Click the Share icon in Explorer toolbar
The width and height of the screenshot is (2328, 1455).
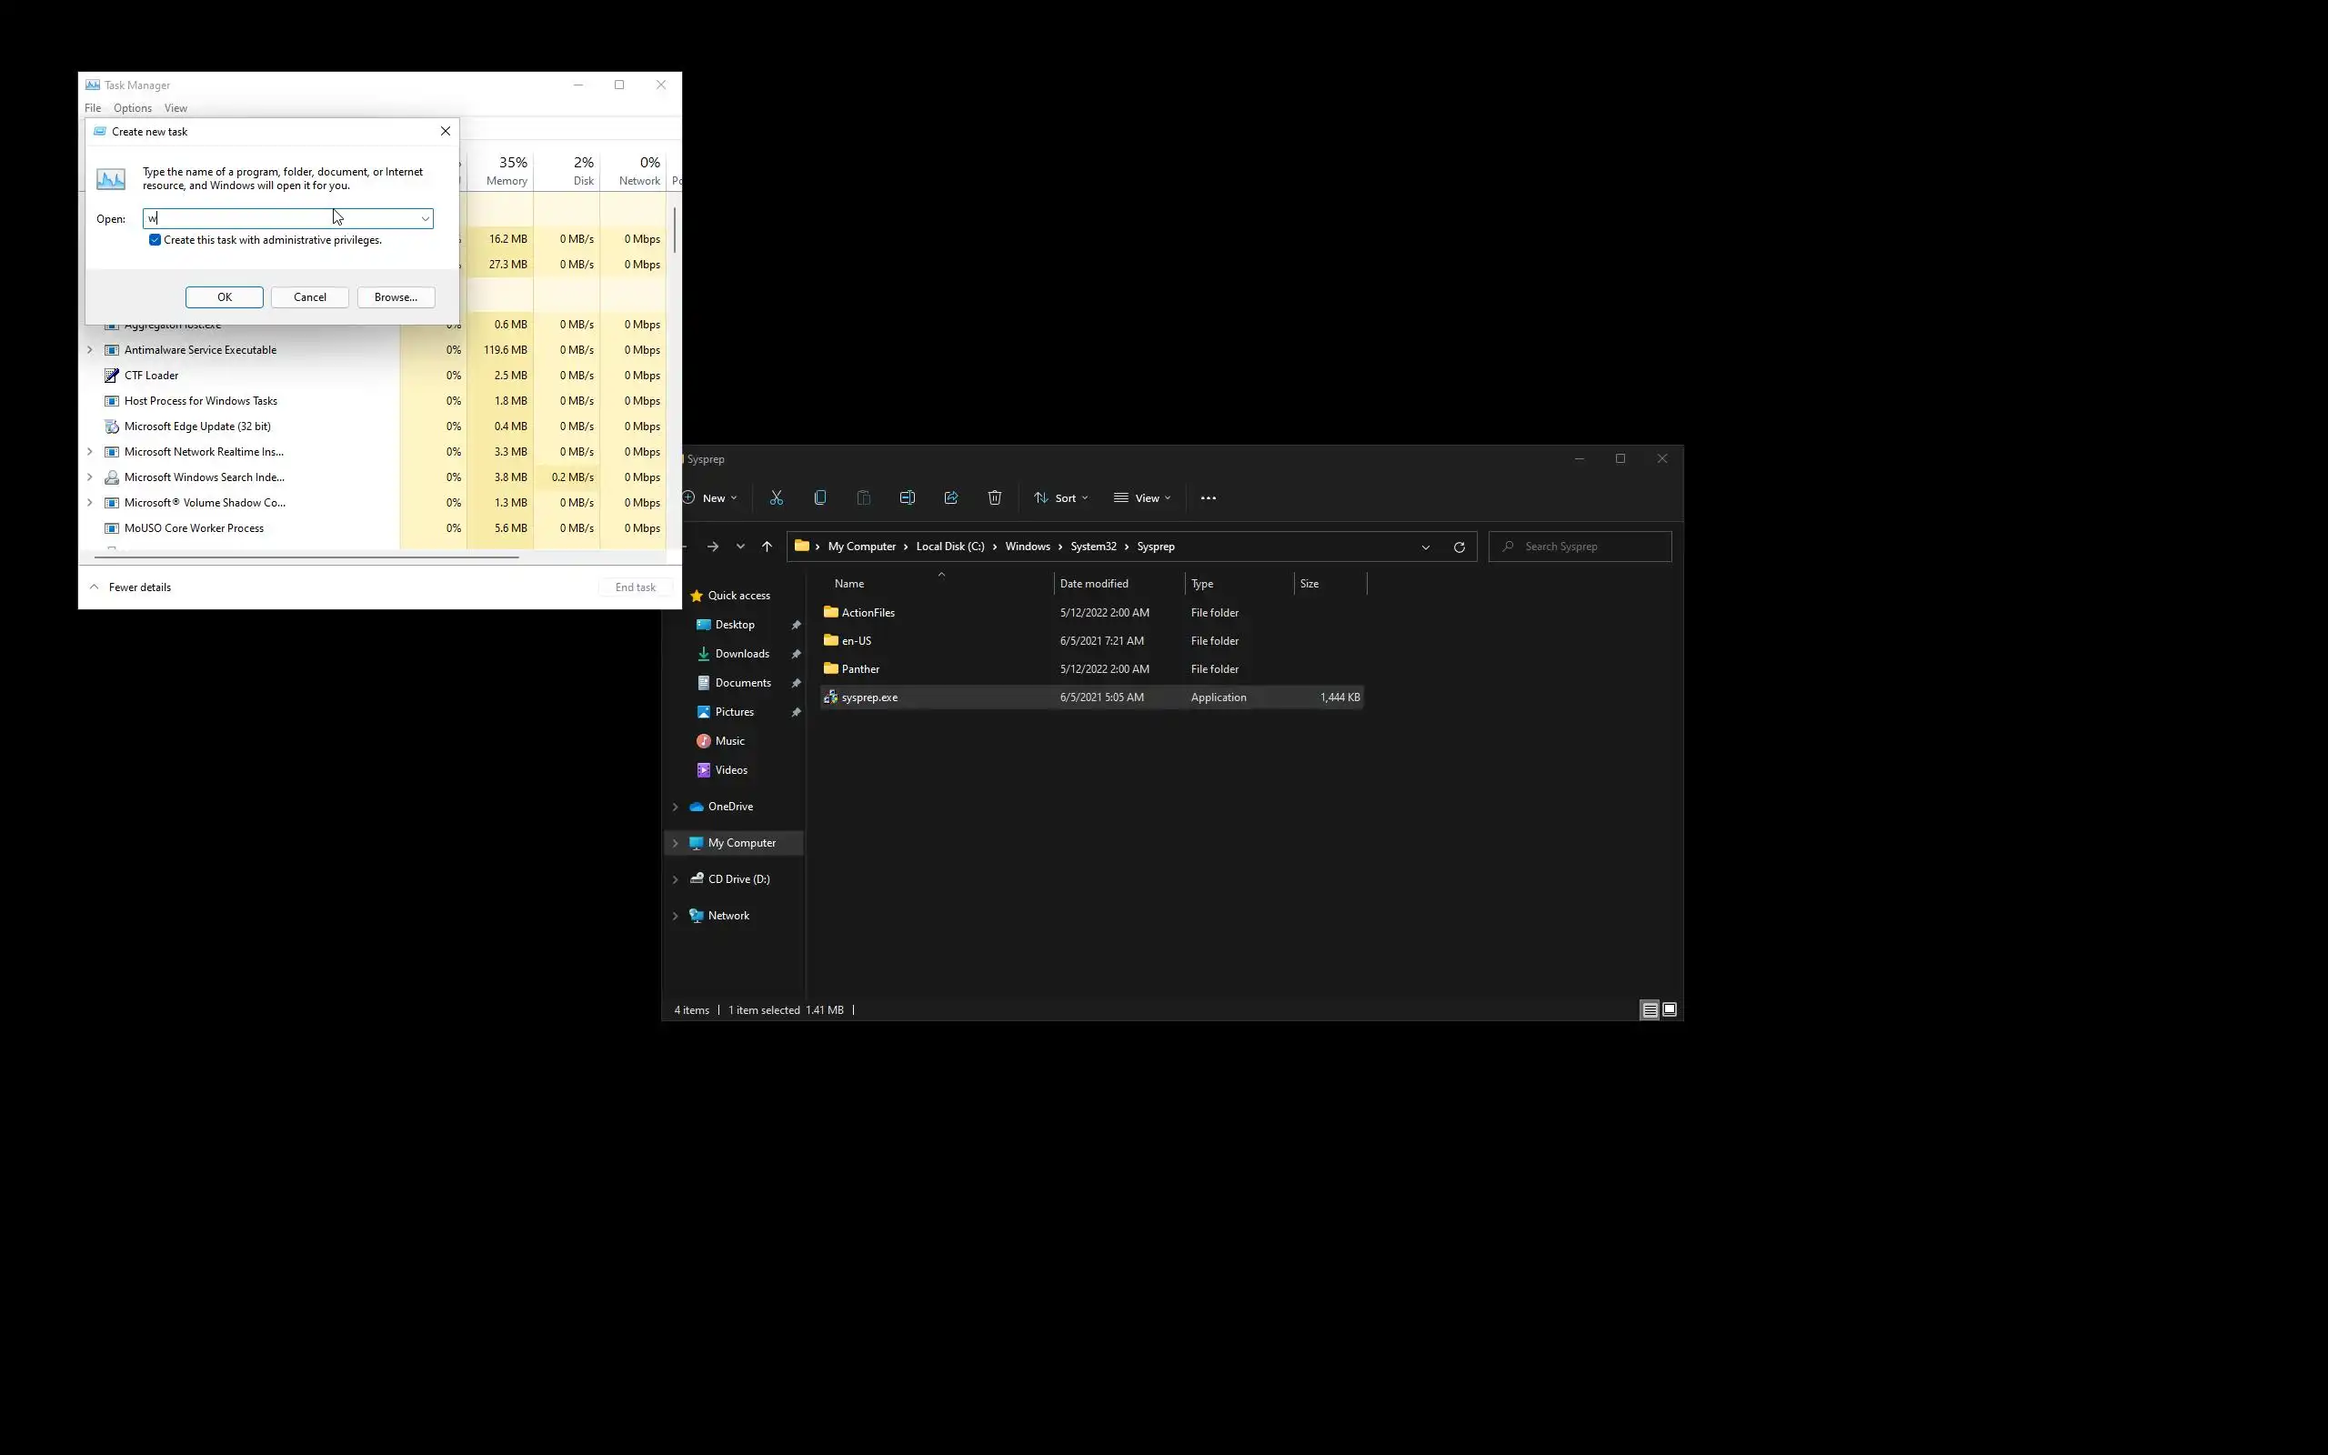(950, 497)
